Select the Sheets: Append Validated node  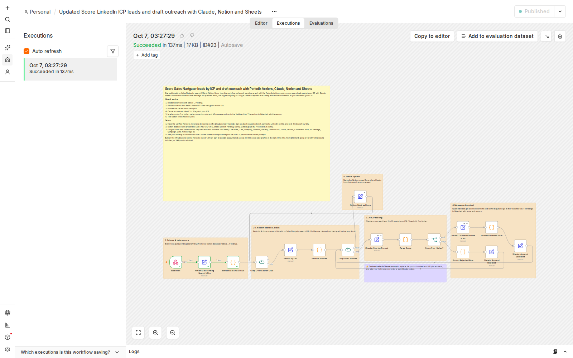coord(520,246)
